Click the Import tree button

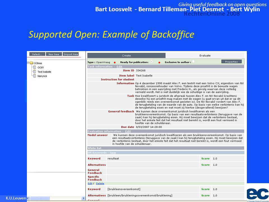71,54
